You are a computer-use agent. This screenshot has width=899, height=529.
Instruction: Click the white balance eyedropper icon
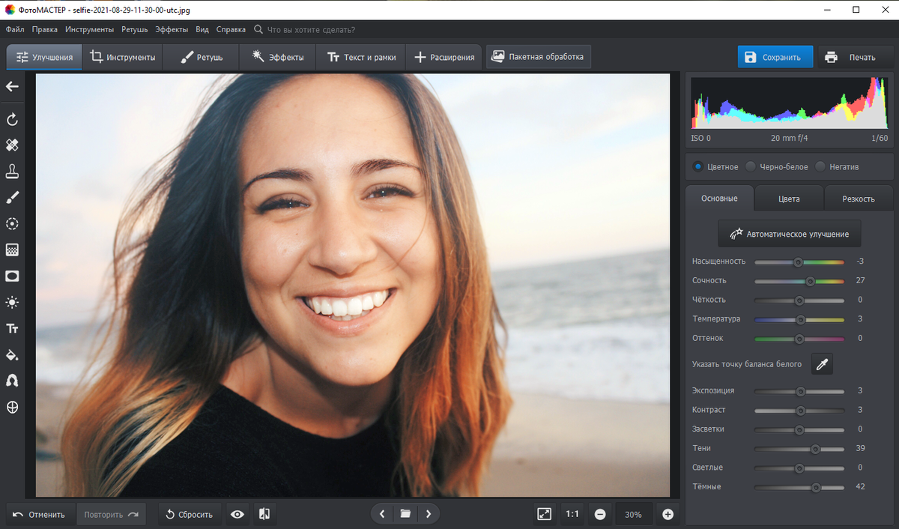pyautogui.click(x=822, y=365)
